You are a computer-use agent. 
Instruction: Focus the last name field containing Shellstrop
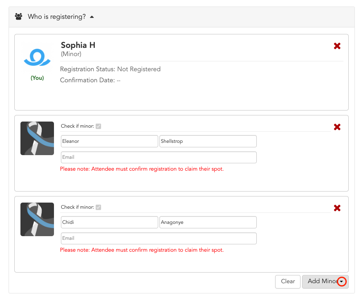click(x=208, y=141)
